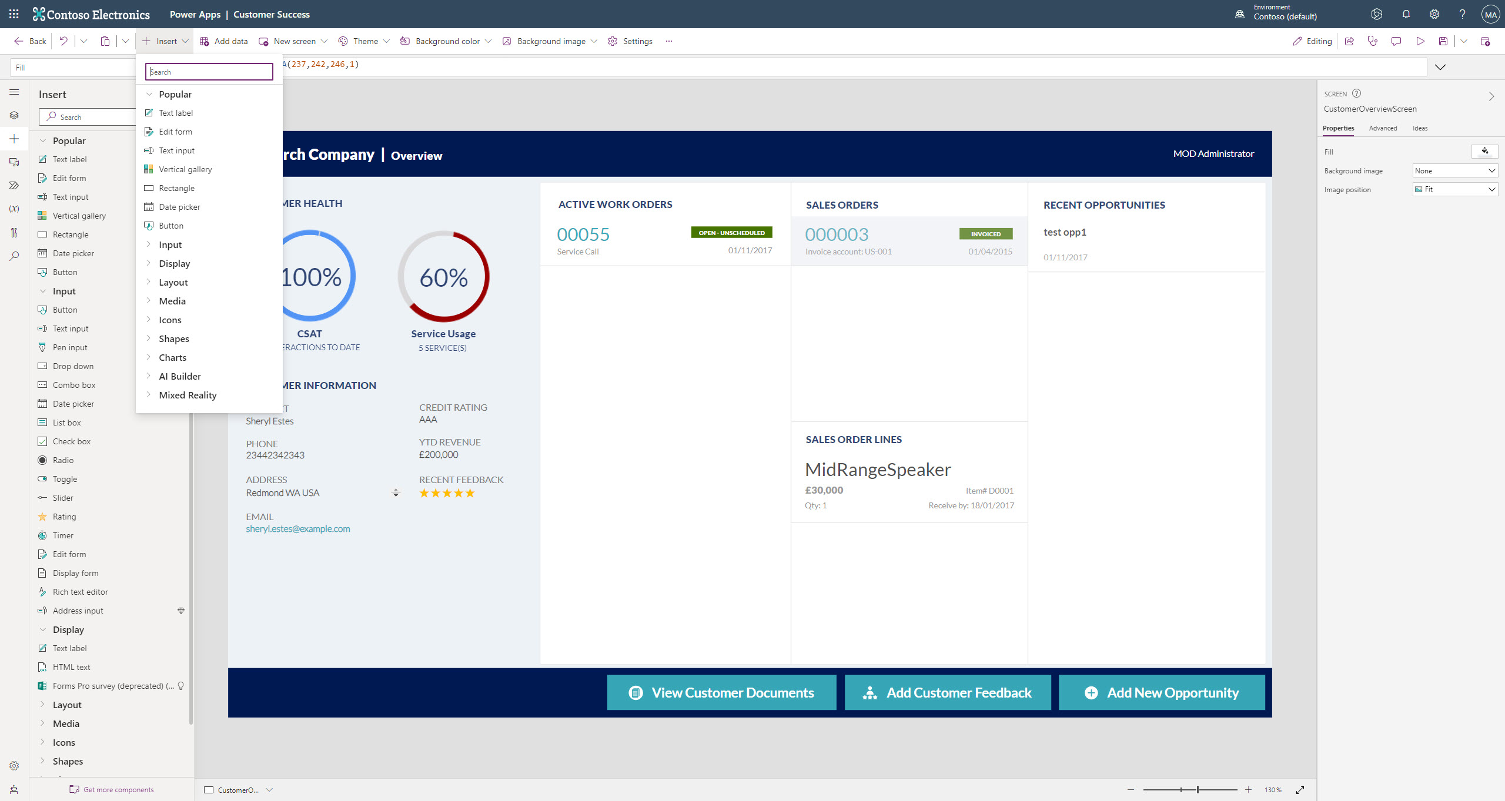Expand Input group in Insert dropdown
This screenshot has height=801, width=1505.
click(149, 244)
